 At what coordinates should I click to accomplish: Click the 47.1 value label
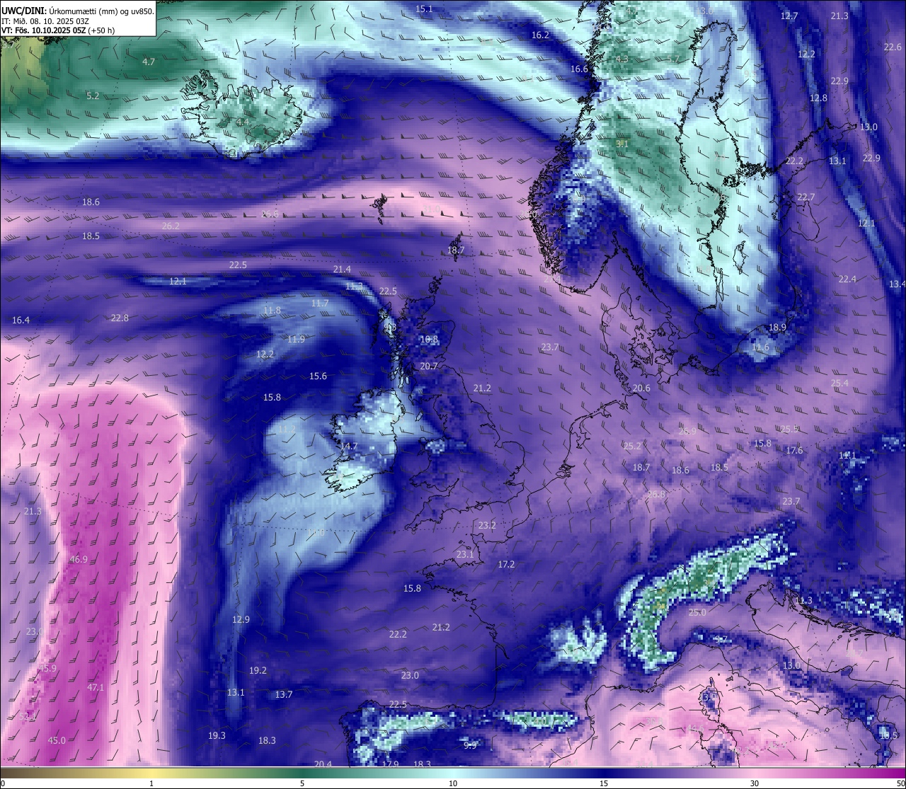pyautogui.click(x=96, y=687)
